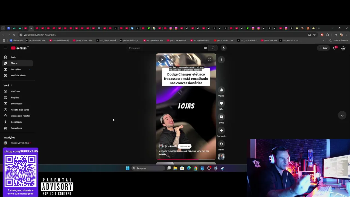Click the taskbar Pesquisar search box
This screenshot has height=197, width=350.
point(149,168)
